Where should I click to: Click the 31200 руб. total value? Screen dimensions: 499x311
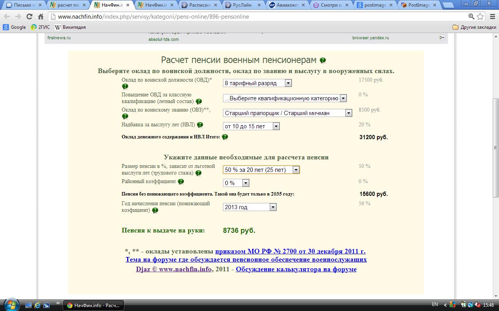click(373, 137)
